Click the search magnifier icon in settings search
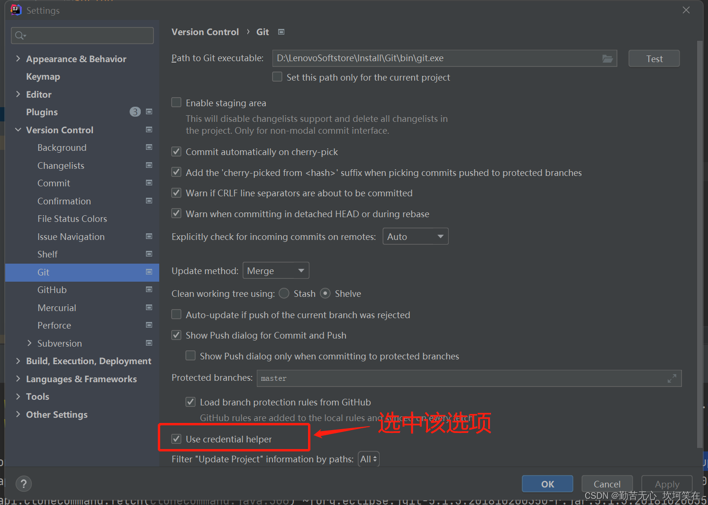This screenshot has height=505, width=708. (x=20, y=36)
